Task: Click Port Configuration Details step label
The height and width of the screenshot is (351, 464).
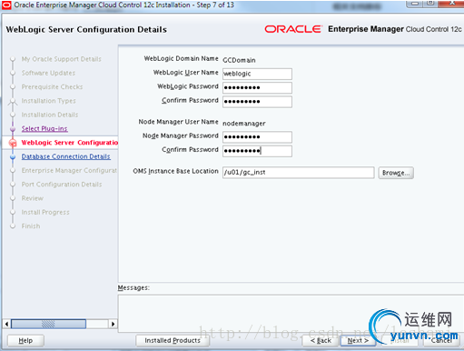Action: click(x=62, y=185)
